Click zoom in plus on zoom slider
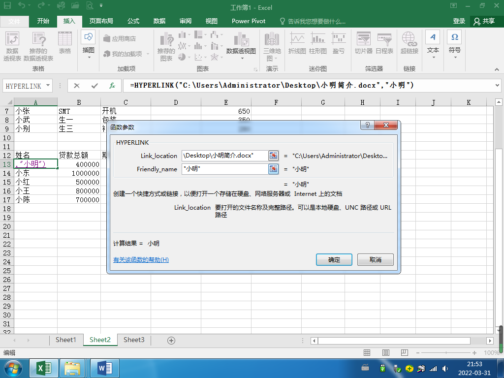The width and height of the screenshot is (504, 378). [474, 352]
